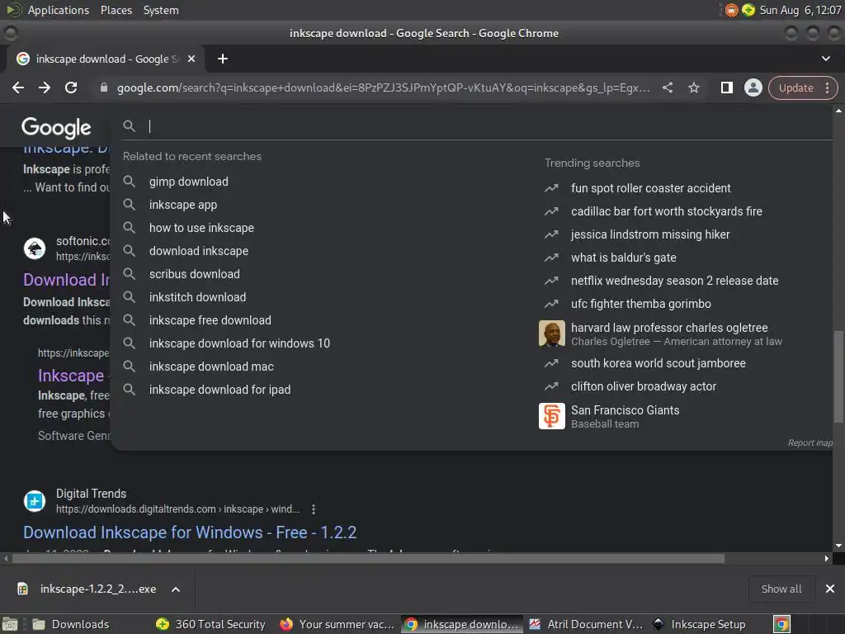The height and width of the screenshot is (634, 845).
Task: Bookmark this page with the star
Action: 694,88
